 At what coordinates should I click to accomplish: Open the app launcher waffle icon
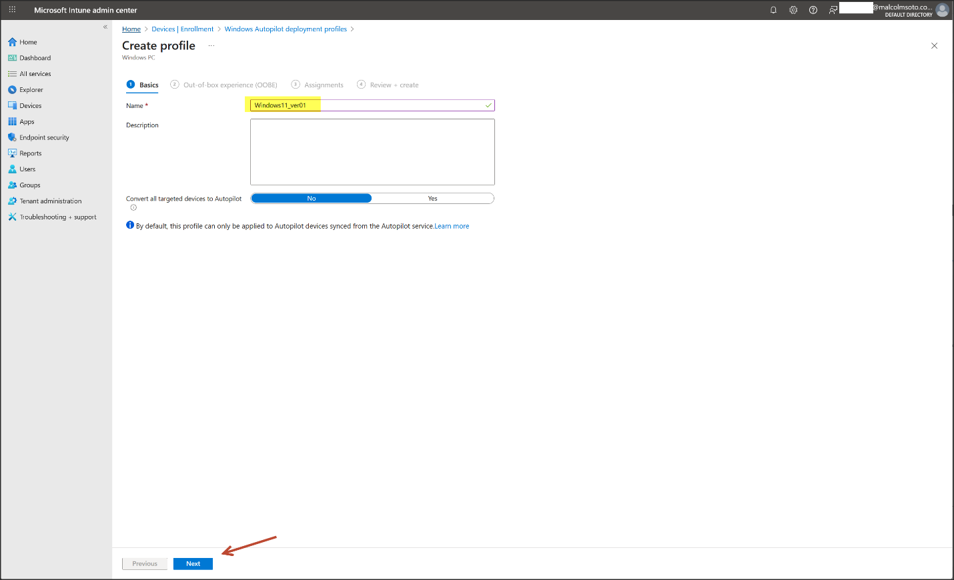pos(12,10)
